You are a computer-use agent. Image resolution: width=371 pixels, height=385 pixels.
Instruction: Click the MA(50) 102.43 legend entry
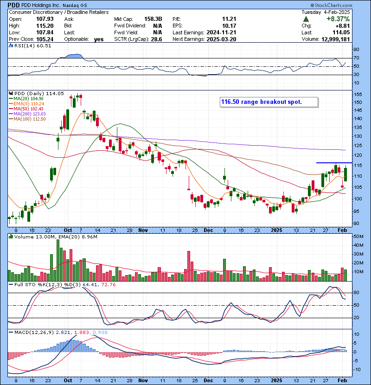click(26, 109)
